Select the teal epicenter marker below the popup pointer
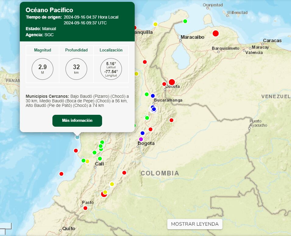291x236 pixels. tap(77, 138)
